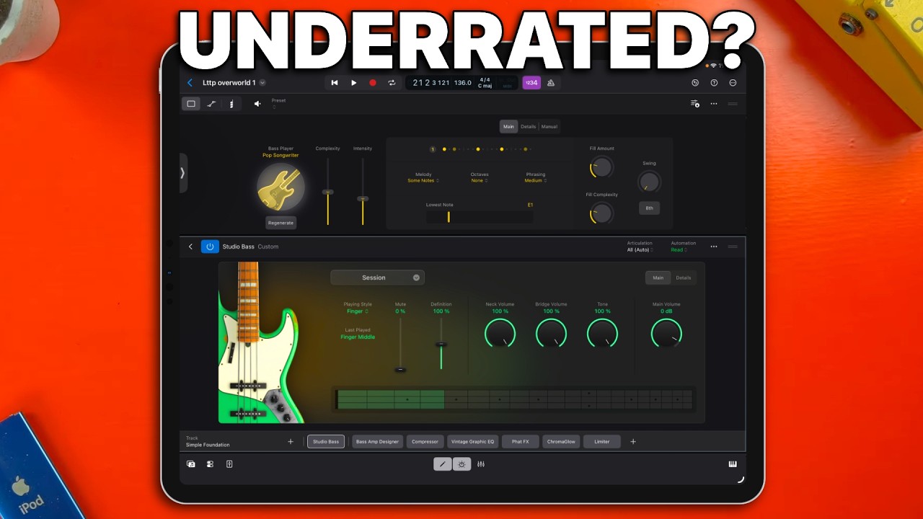Toggle cycle loop mode
Image resolution: width=923 pixels, height=519 pixels.
392,83
